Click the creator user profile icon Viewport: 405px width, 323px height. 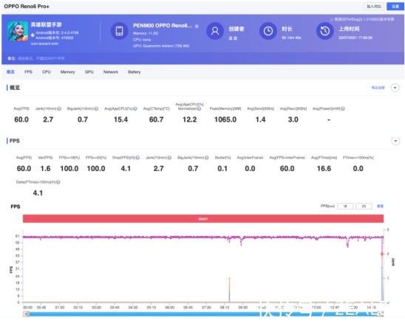[x=215, y=31]
